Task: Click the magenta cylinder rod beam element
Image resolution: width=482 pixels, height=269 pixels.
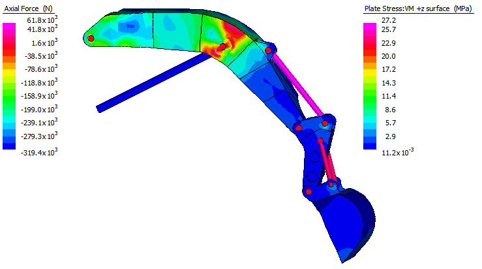Action: point(297,84)
